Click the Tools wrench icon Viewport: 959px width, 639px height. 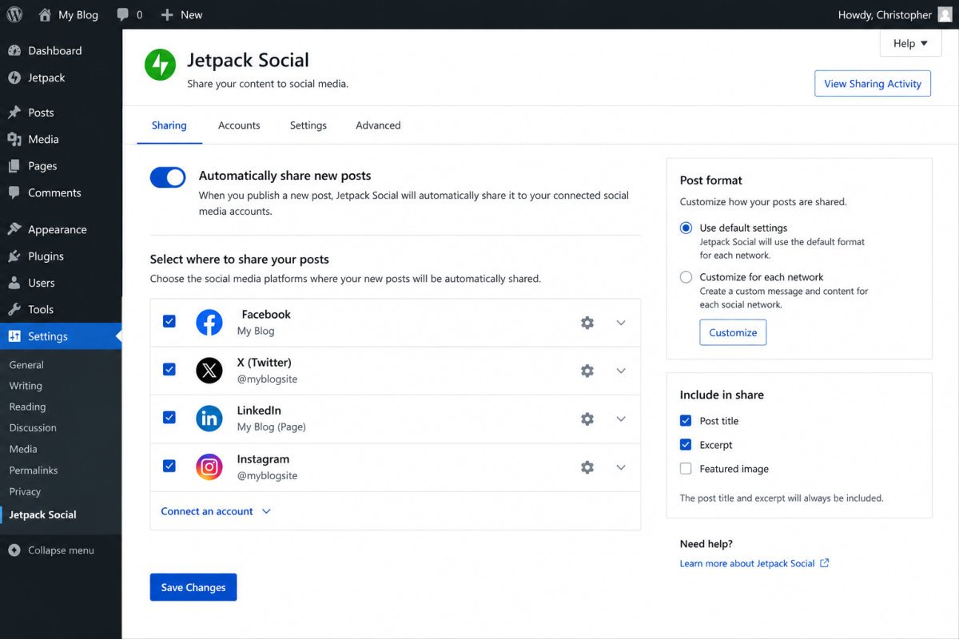[x=14, y=309]
